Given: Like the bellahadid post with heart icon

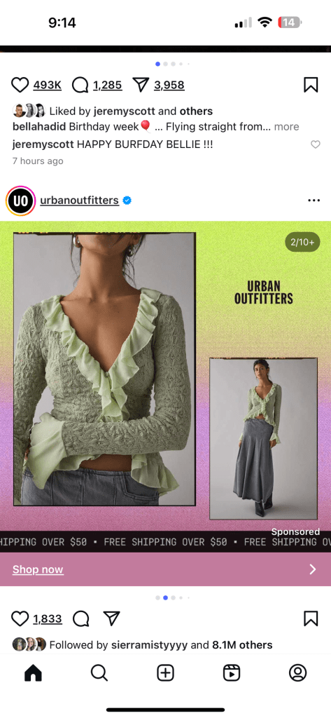Looking at the screenshot, I should (20, 85).
